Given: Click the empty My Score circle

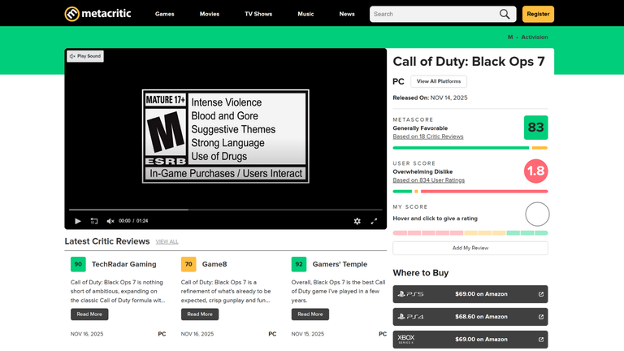Looking at the screenshot, I should [537, 214].
